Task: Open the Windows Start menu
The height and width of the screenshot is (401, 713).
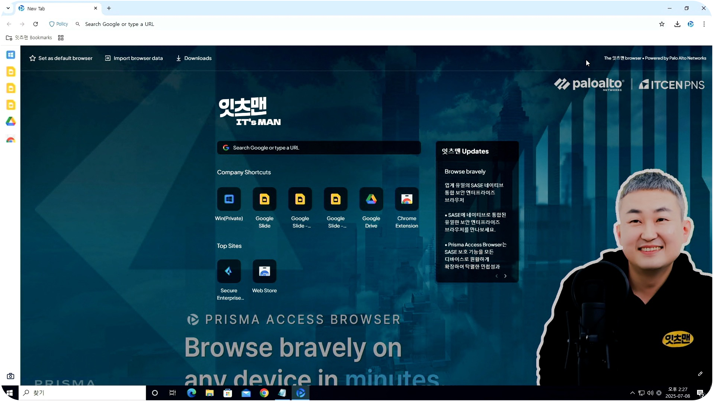Action: point(10,393)
